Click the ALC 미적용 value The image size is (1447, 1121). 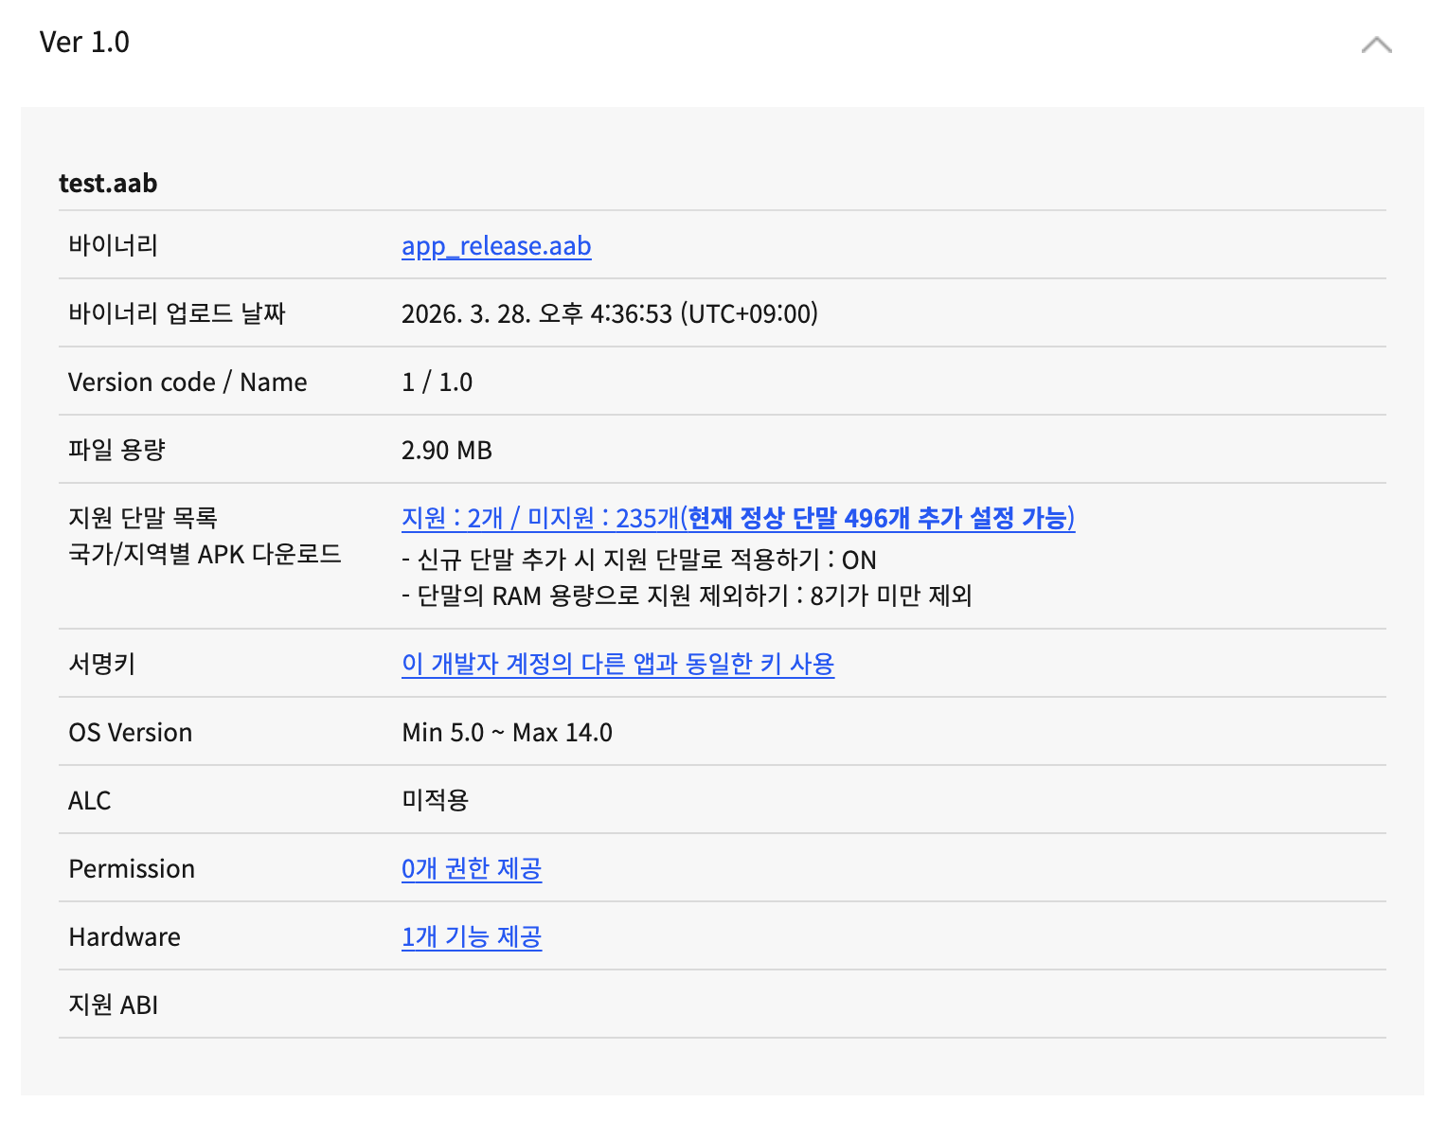click(x=435, y=800)
